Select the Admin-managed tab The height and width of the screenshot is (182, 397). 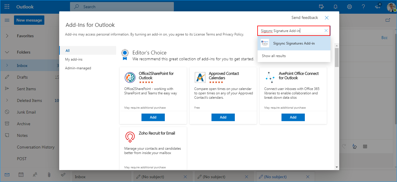tap(78, 68)
